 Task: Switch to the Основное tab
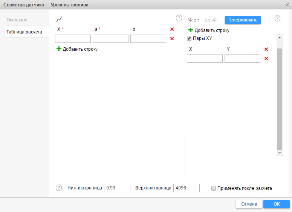click(x=17, y=20)
